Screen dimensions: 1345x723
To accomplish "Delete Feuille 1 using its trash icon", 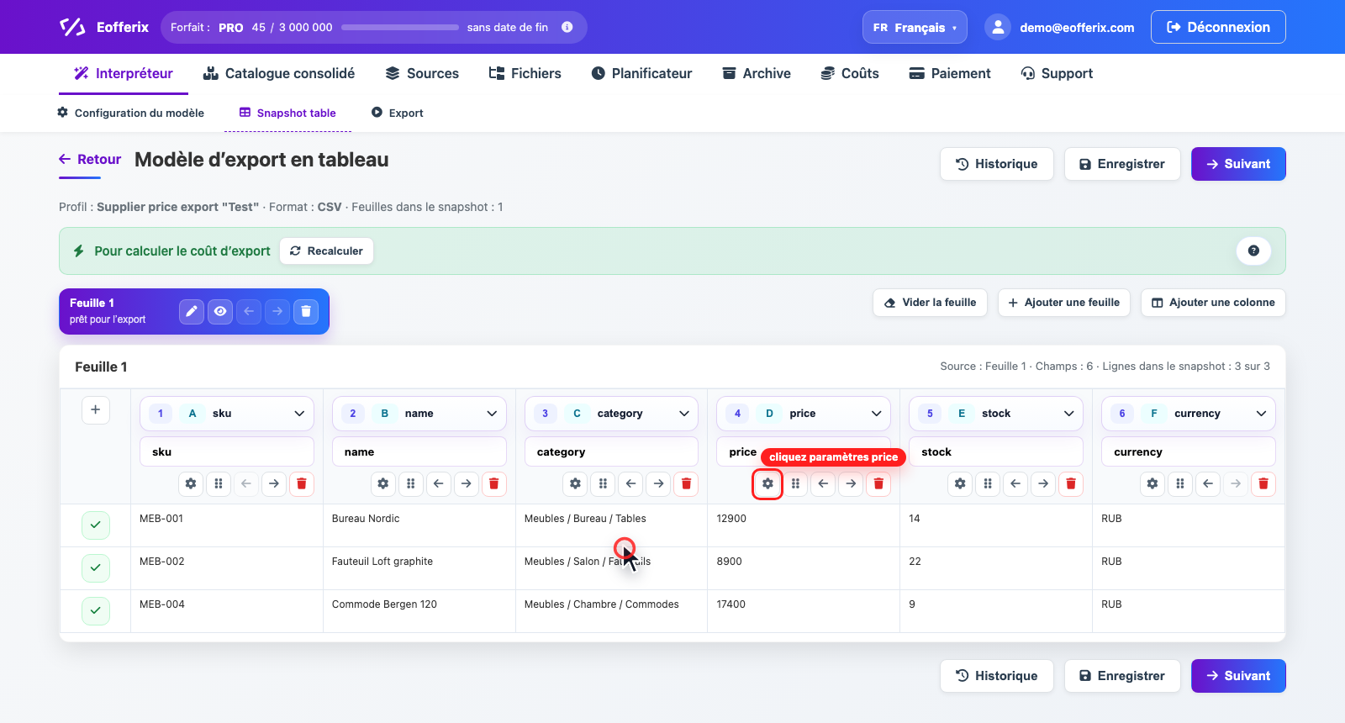I will [306, 311].
